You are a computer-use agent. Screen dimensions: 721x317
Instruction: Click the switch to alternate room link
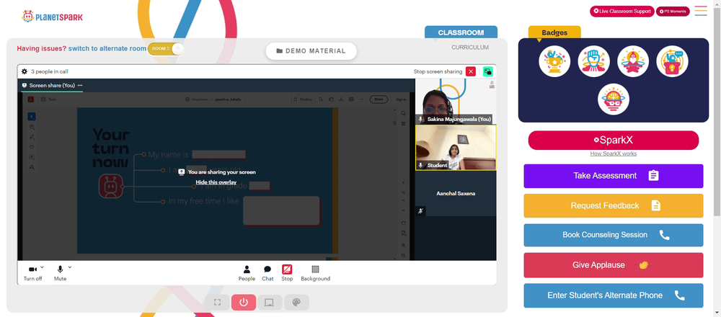pos(107,48)
